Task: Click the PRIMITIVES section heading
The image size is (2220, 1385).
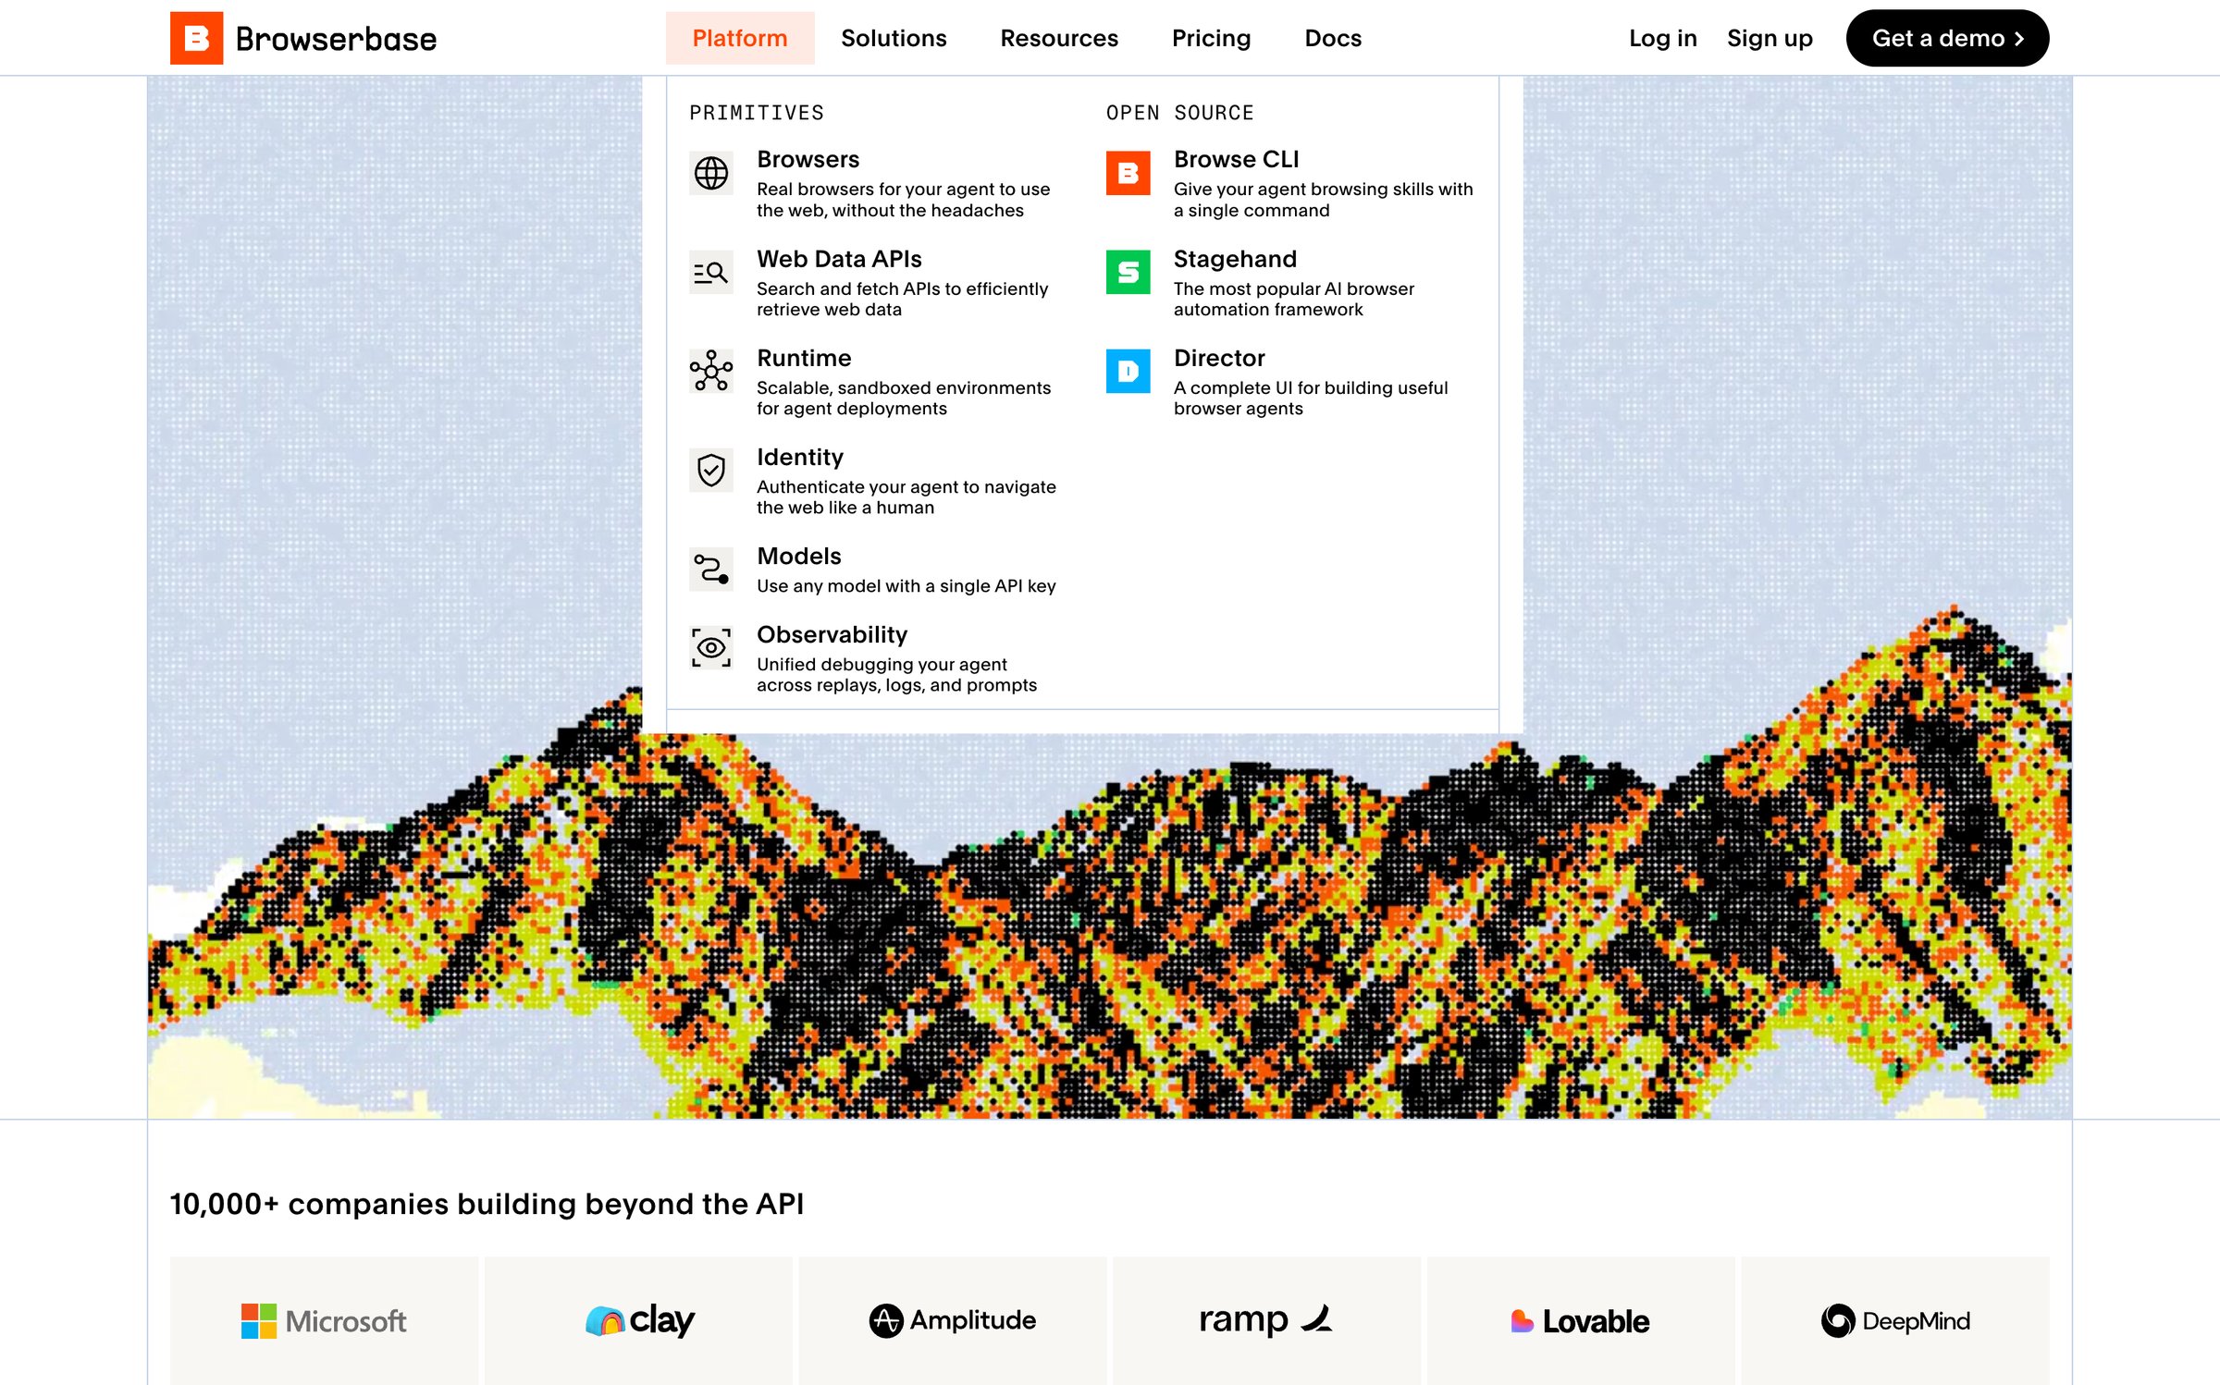Action: [757, 113]
